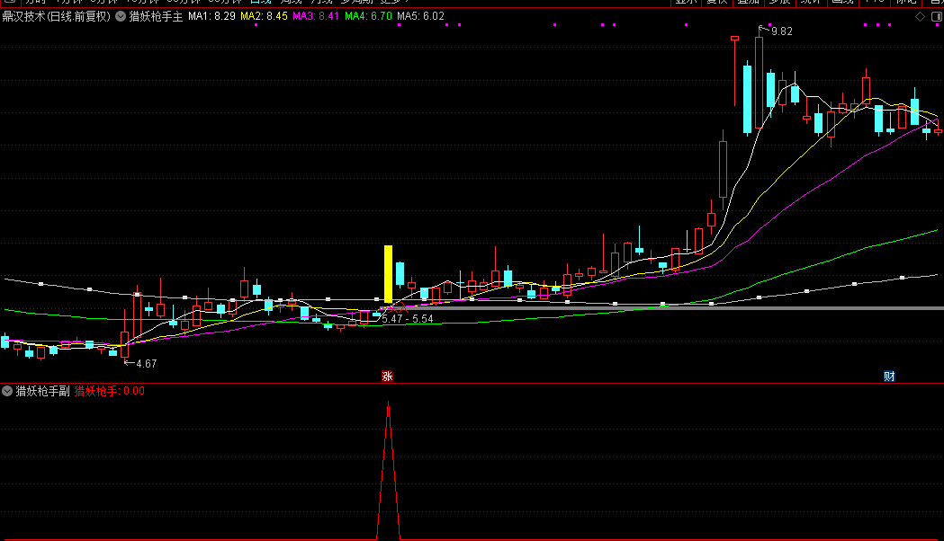
Task: Click the diamond icon at chart corner
Action: 920,17
